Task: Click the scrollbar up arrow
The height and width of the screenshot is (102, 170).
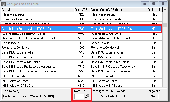Action: 165,10
